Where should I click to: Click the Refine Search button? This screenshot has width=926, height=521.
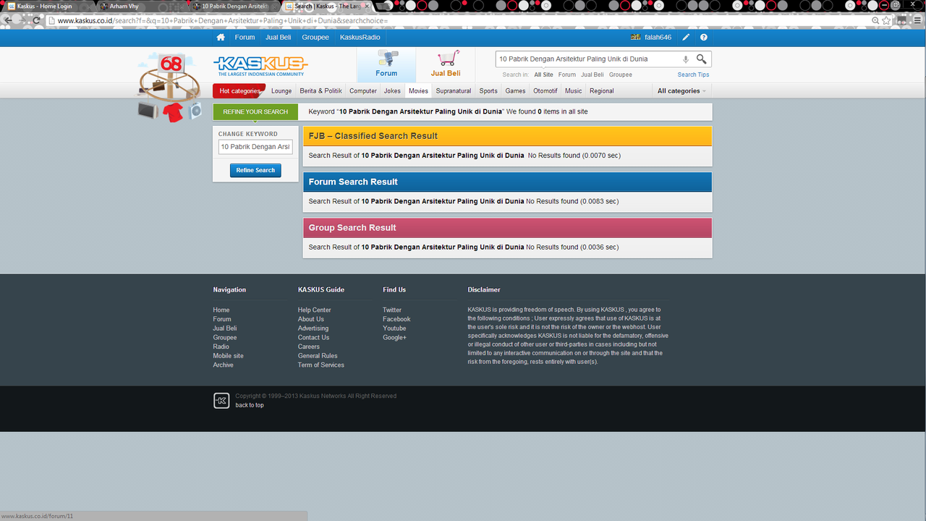click(255, 170)
